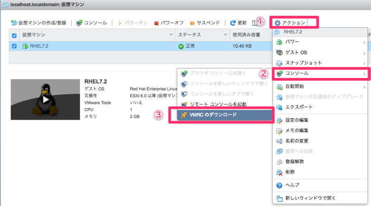Click the 名前の変更 rename icon
The width and height of the screenshot is (371, 206).
point(279,142)
